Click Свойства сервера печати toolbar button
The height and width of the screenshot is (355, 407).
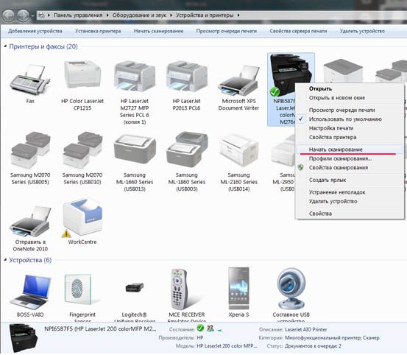pyautogui.click(x=298, y=31)
